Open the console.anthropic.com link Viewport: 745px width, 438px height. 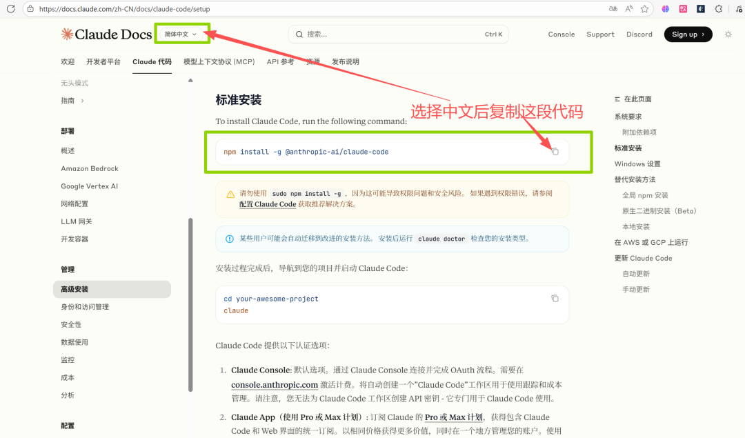click(275, 385)
